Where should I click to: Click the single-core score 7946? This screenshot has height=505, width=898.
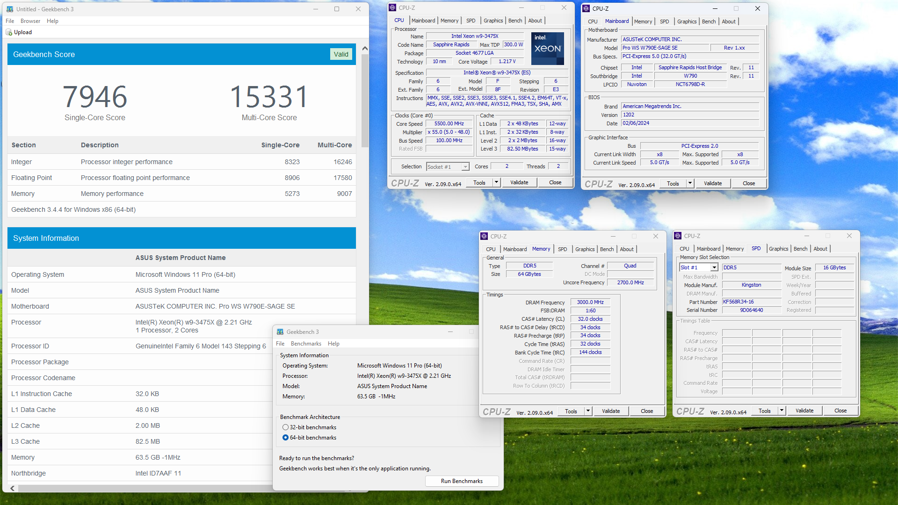coord(95,97)
